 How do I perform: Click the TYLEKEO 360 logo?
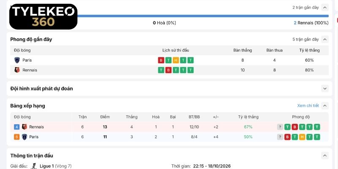pos(43,16)
